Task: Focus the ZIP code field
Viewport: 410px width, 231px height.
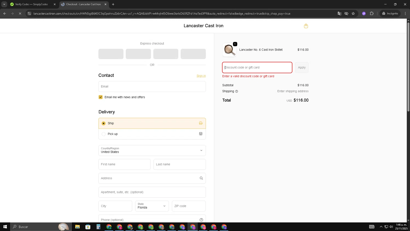Action: coord(189,206)
